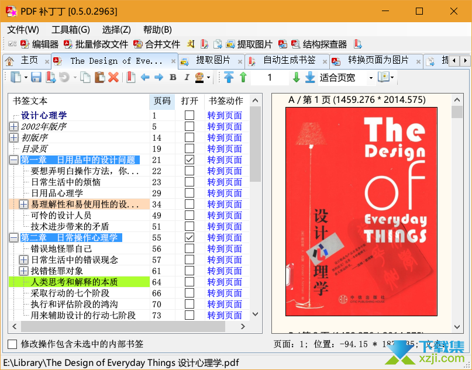Switch to the 主页 tab
Image resolution: width=472 pixels, height=370 pixels.
26,61
